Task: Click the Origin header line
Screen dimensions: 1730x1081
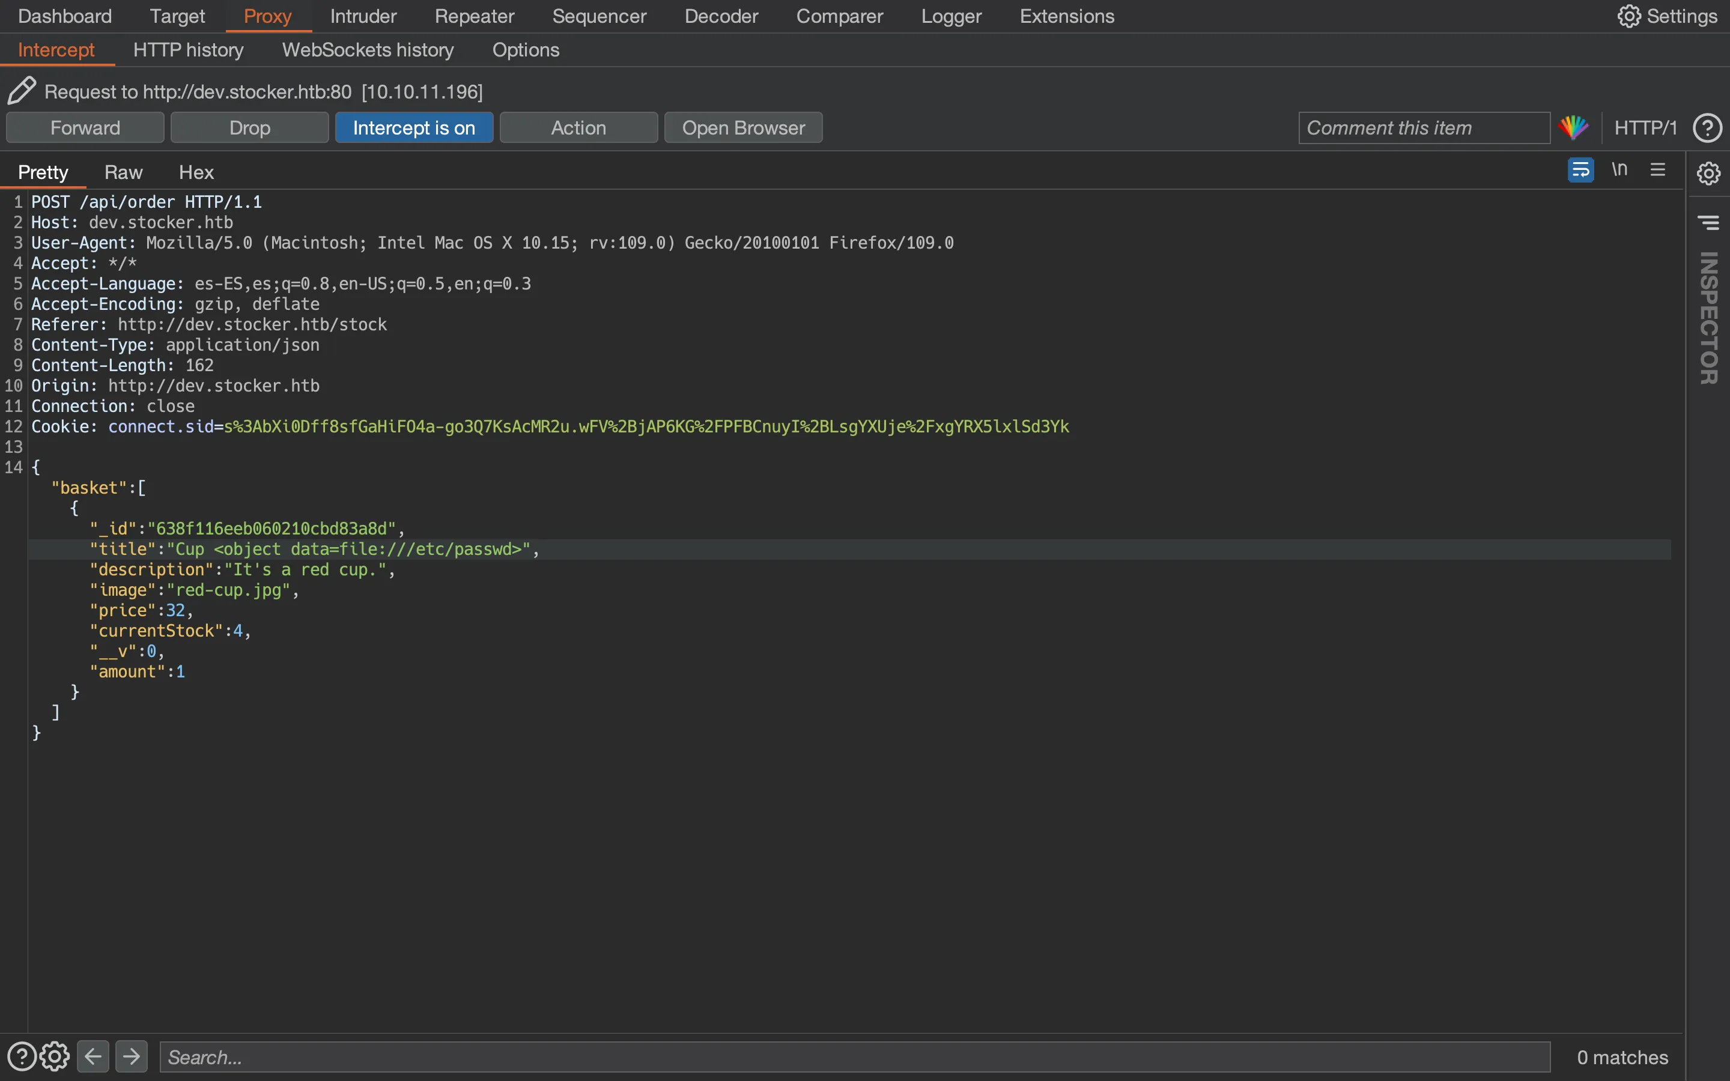Action: 175,386
